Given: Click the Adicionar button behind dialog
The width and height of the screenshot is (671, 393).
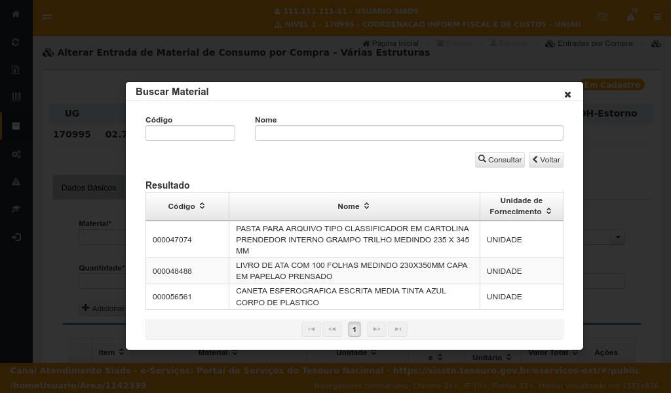Looking at the screenshot, I should [103, 309].
